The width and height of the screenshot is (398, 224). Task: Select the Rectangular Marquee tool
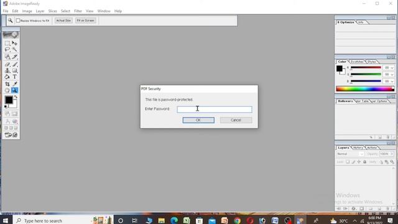tap(7, 43)
